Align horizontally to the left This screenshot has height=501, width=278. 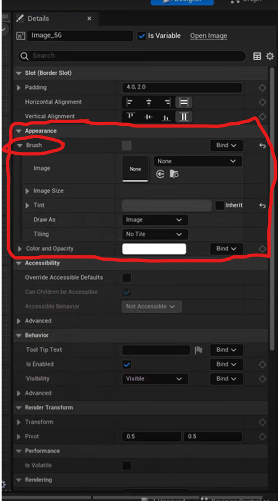point(129,102)
